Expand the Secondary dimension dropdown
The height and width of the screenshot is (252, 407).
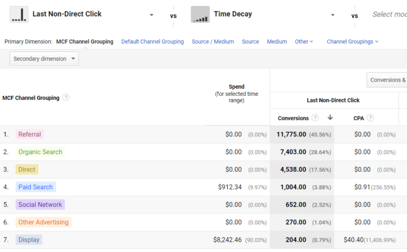pos(44,59)
